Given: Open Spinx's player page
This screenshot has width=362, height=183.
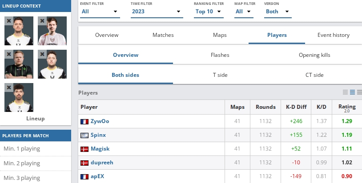Looking at the screenshot, I should (98, 135).
